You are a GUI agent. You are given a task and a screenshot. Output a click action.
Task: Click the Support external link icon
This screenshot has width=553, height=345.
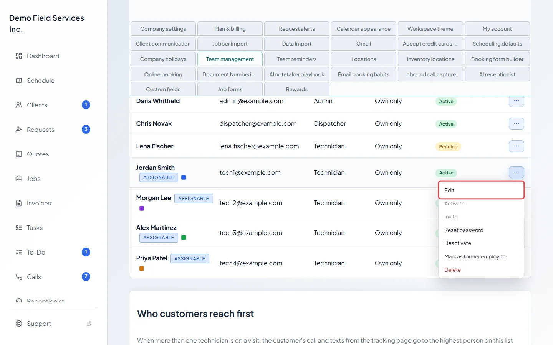pyautogui.click(x=89, y=324)
